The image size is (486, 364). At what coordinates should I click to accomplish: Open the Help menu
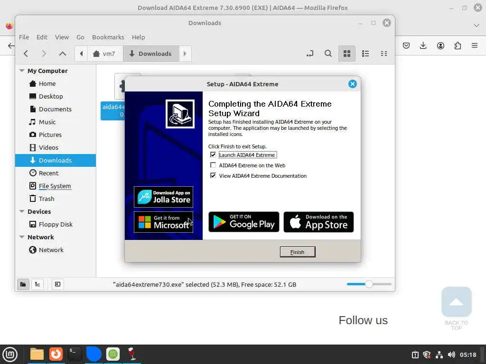pos(138,37)
